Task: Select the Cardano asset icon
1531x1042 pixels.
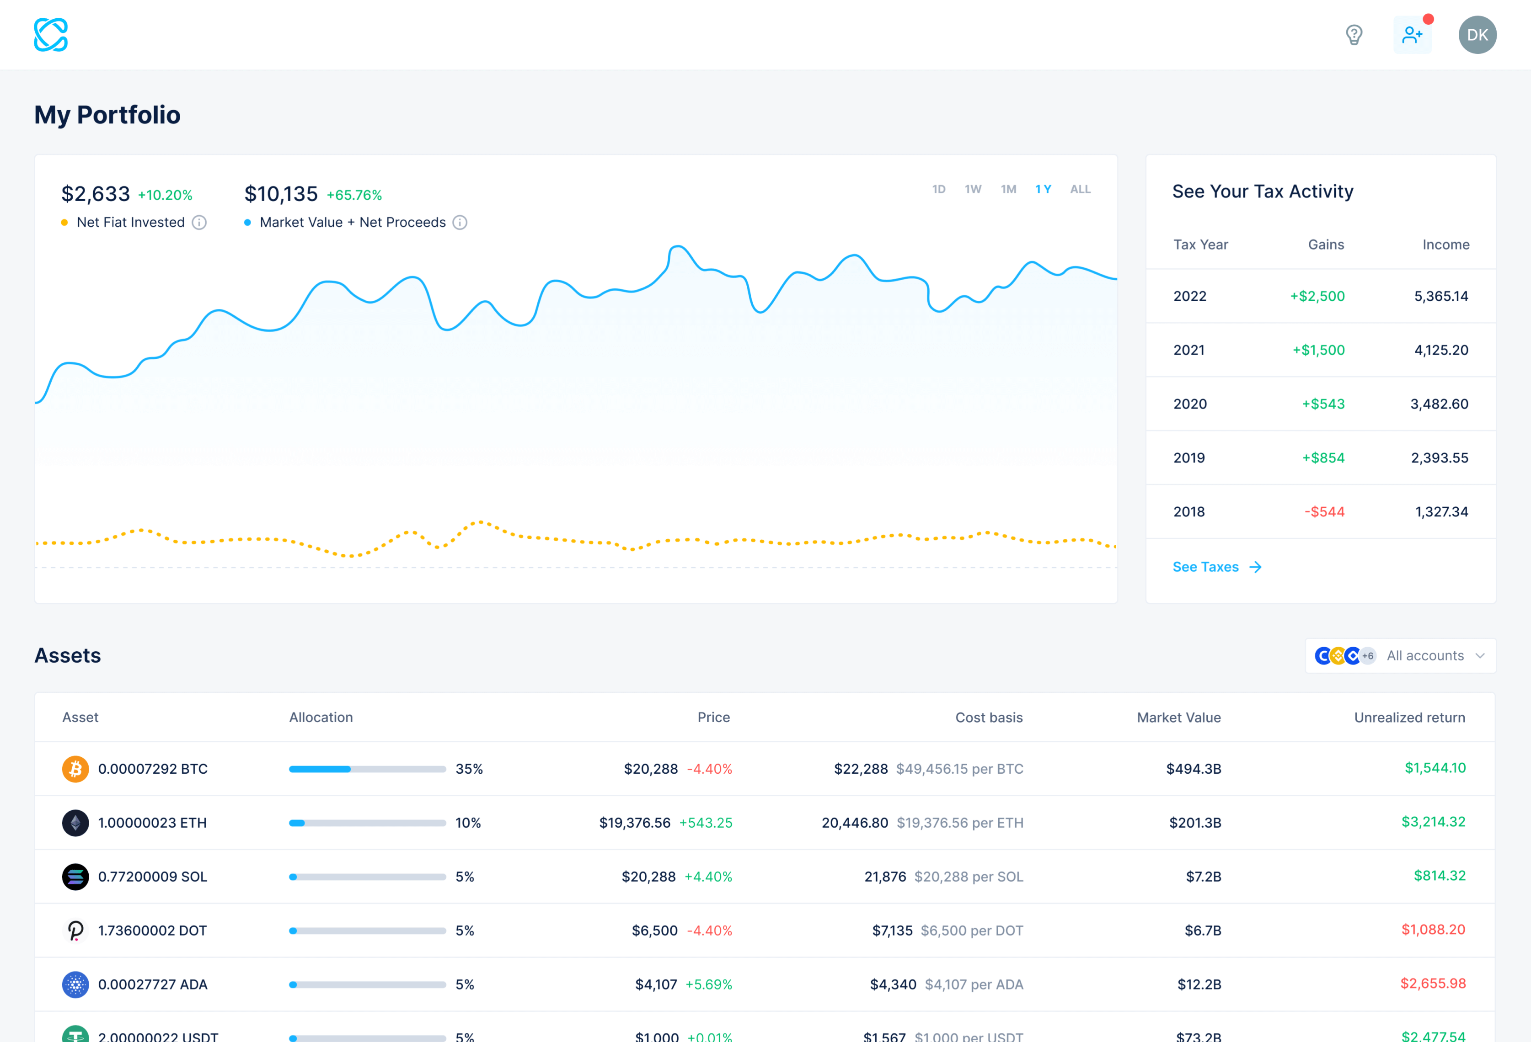Action: coord(76,984)
